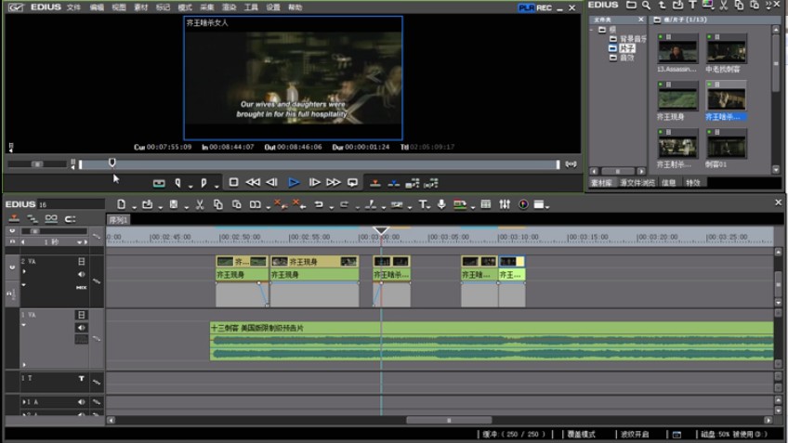The height and width of the screenshot is (443, 788).
Task: Click the scissors cut icon in the bin toolbar
Action: [724, 5]
